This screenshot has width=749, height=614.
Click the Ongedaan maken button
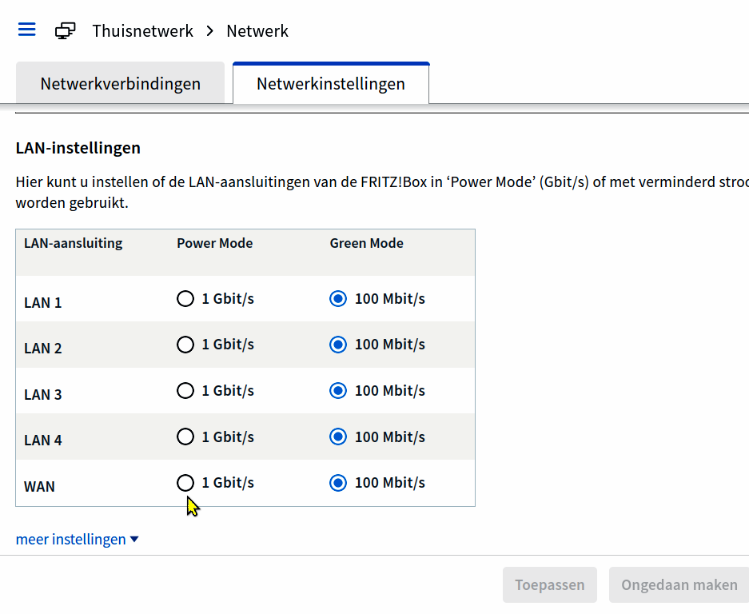click(x=679, y=585)
